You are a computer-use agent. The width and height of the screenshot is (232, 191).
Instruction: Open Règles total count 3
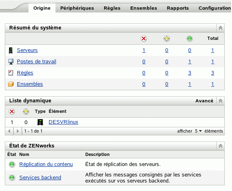click(x=213, y=73)
